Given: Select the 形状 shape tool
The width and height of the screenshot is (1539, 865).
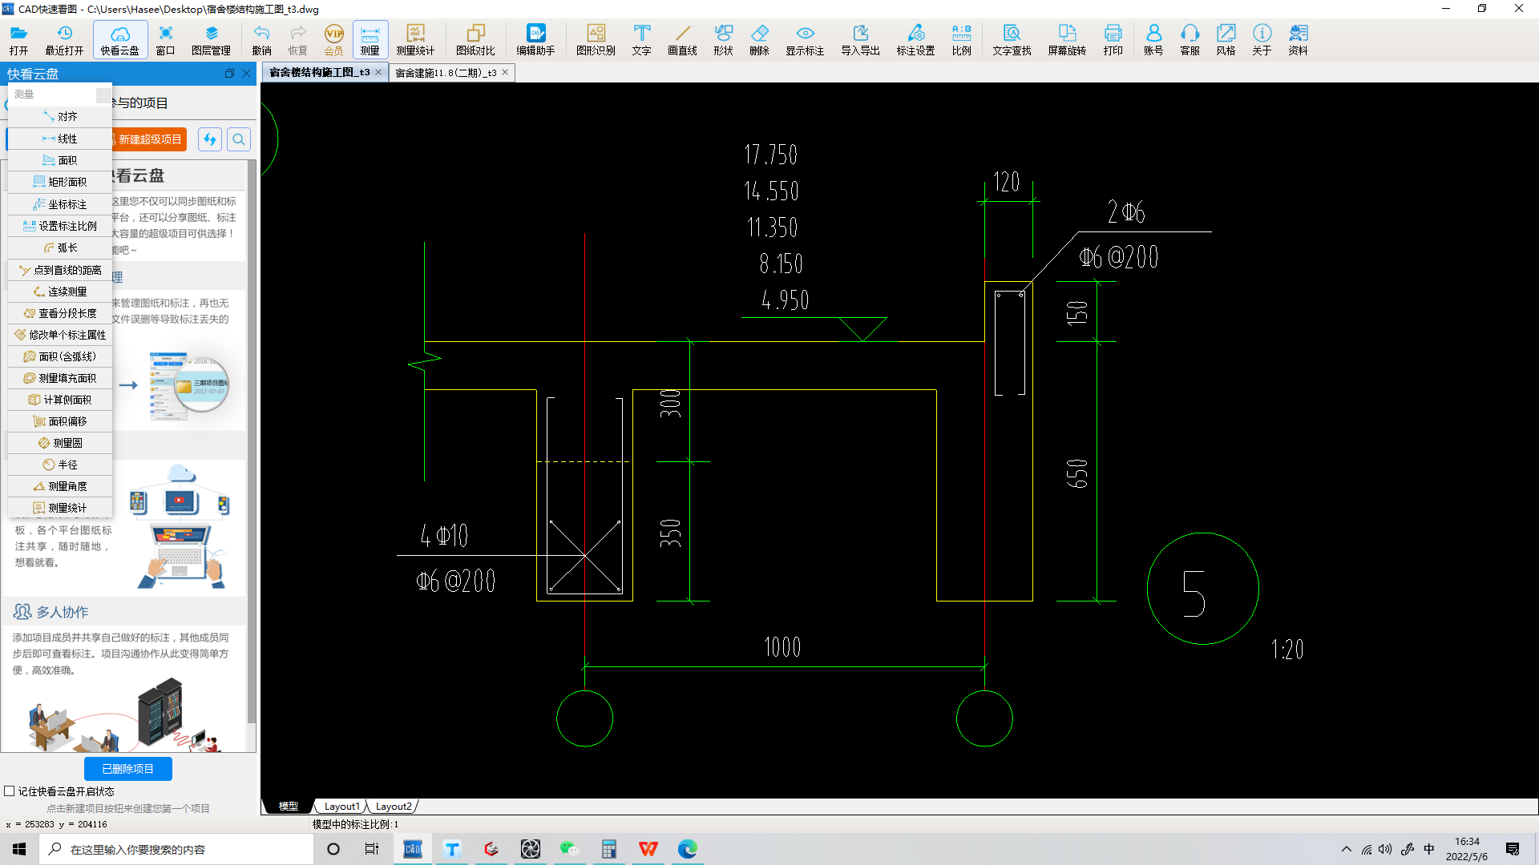Looking at the screenshot, I should tap(723, 39).
